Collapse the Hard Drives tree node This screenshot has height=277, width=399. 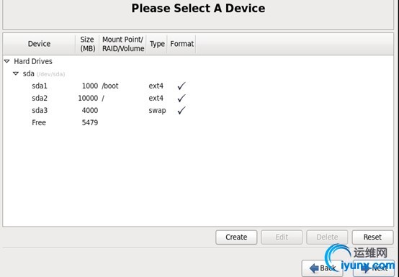[x=7, y=61]
